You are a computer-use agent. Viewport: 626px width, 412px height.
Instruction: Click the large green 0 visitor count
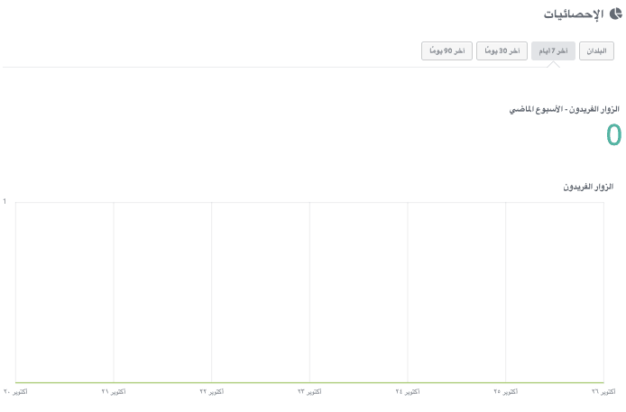(x=613, y=134)
